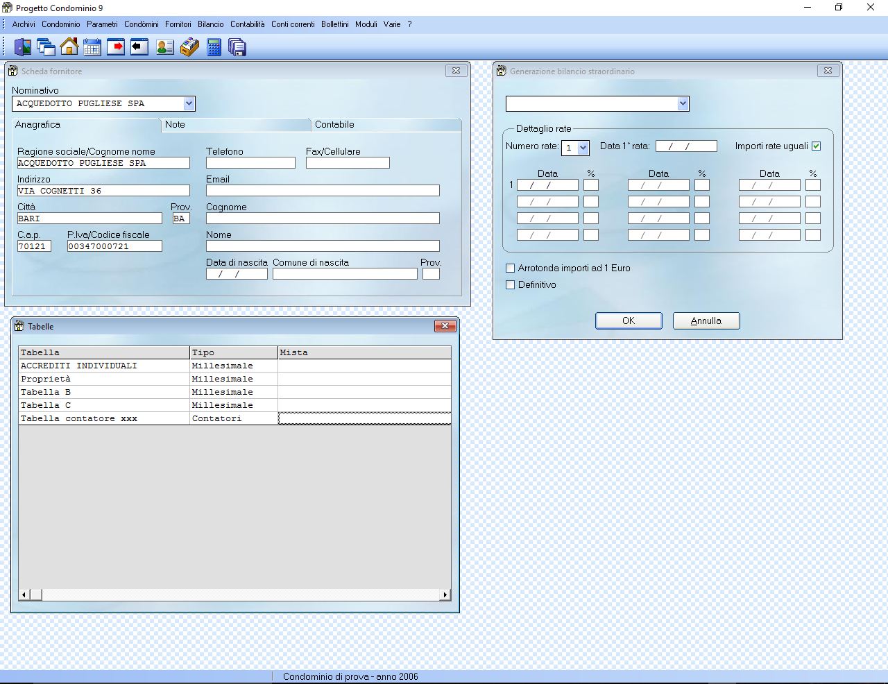888x684 pixels.
Task: Open the Bollettini menu
Action: [x=335, y=24]
